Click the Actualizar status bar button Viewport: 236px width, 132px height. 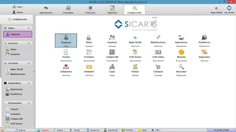[93, 130]
